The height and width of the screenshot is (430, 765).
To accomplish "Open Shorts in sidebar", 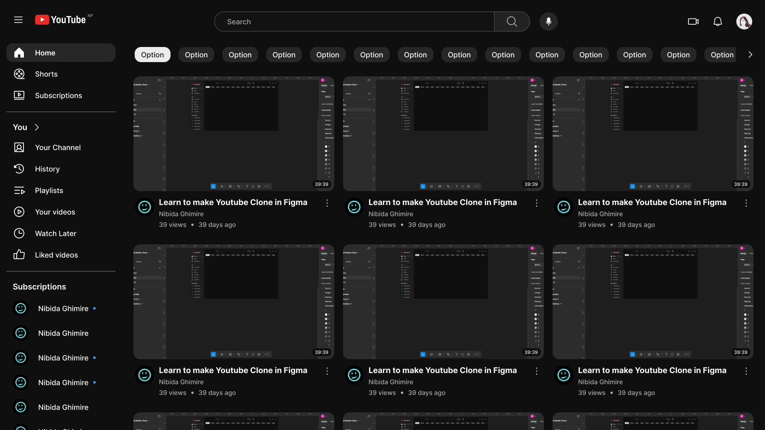I will [x=46, y=74].
